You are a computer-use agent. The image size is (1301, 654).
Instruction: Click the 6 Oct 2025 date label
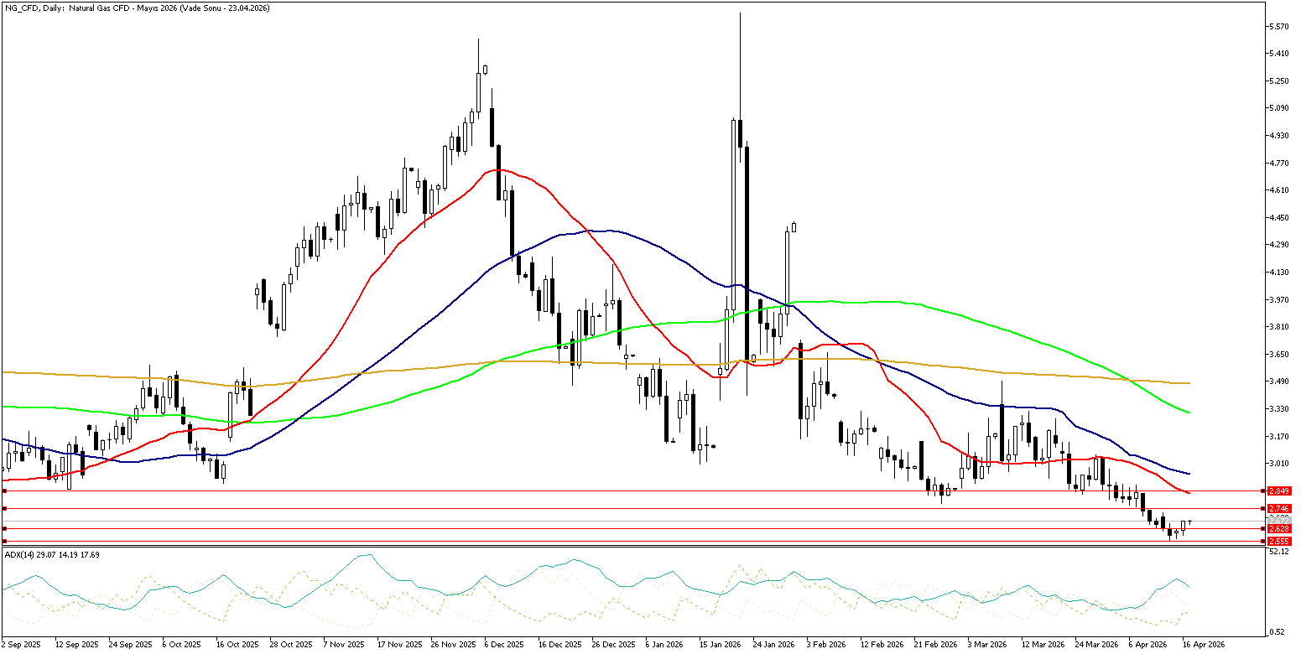coord(182,645)
